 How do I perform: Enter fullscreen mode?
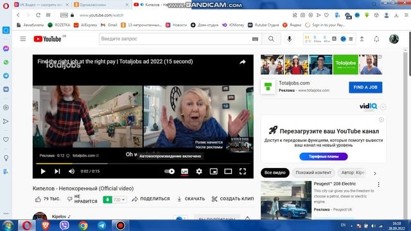pyautogui.click(x=243, y=171)
